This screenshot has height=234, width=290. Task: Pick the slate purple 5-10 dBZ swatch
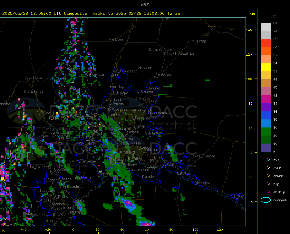(266, 148)
